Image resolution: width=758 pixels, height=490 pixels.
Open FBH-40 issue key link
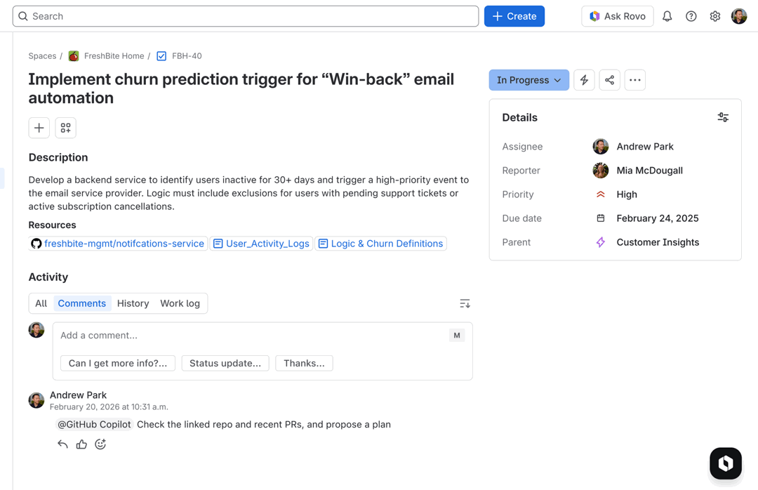tap(187, 56)
